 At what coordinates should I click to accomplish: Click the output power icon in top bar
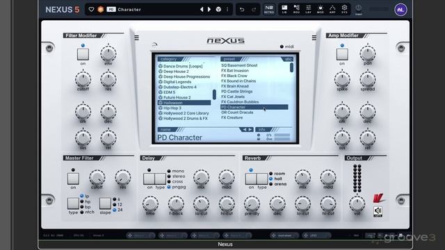tap(359, 9)
